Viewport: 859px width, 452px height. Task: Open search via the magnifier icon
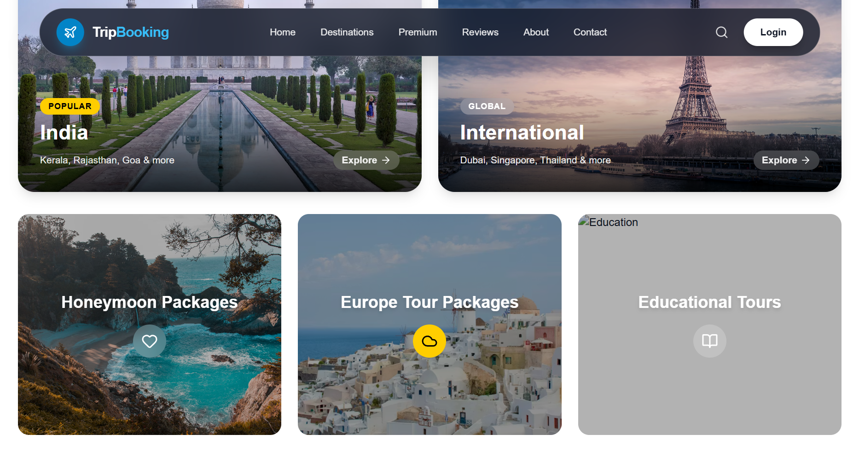(721, 32)
